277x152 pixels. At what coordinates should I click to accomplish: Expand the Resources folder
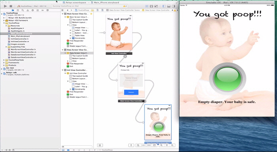click(6, 26)
